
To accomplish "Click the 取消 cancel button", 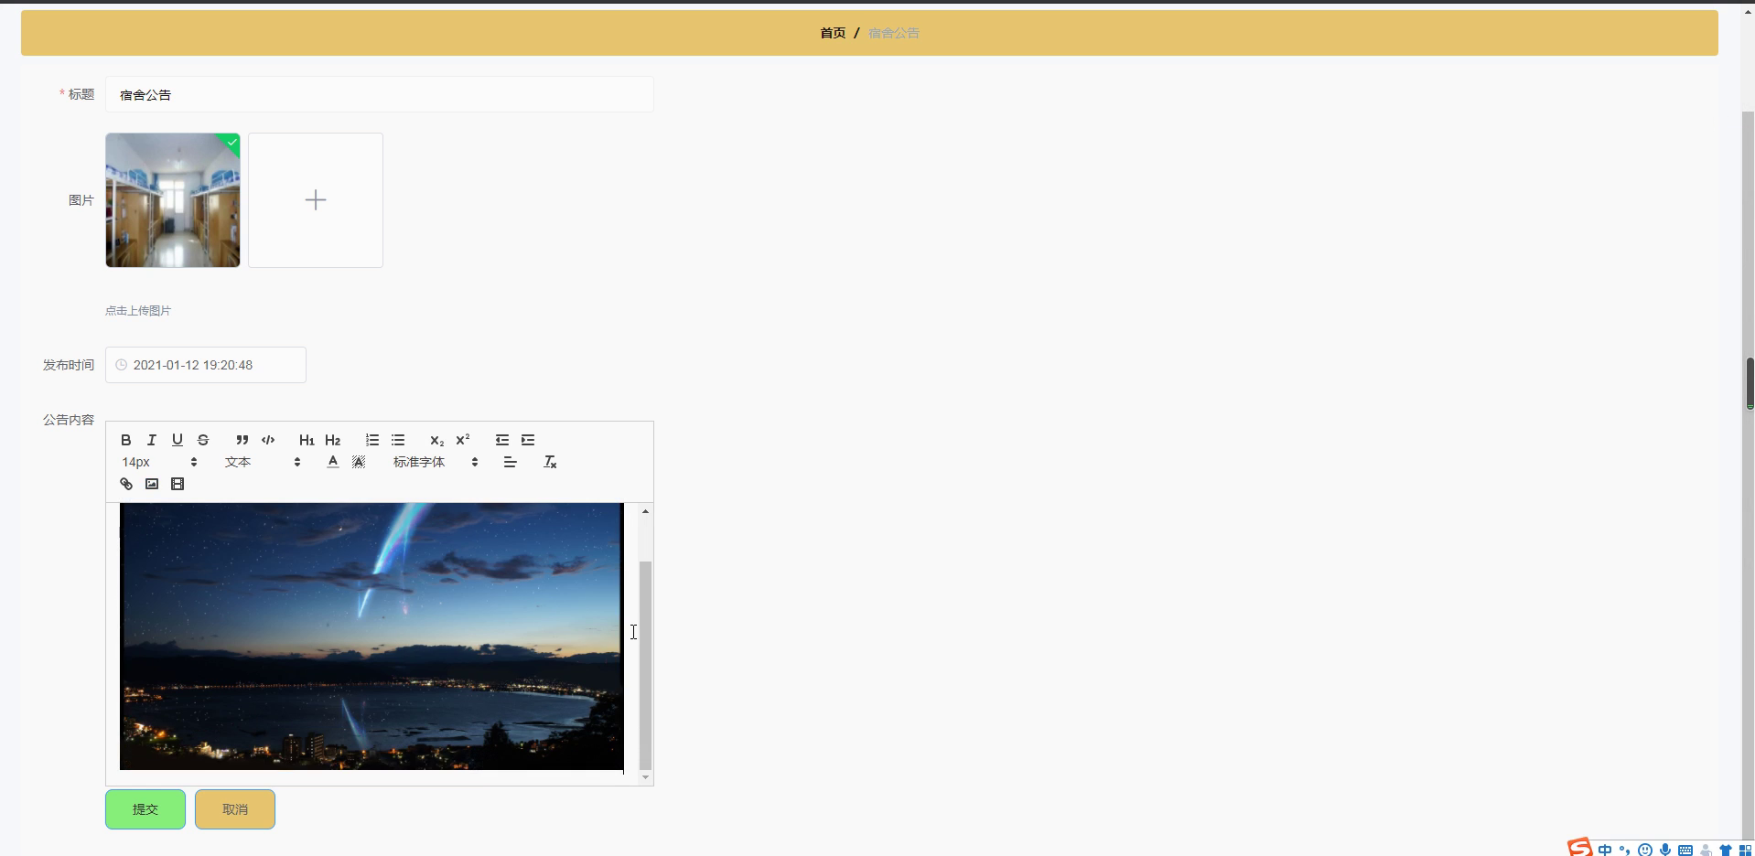I will point(235,809).
